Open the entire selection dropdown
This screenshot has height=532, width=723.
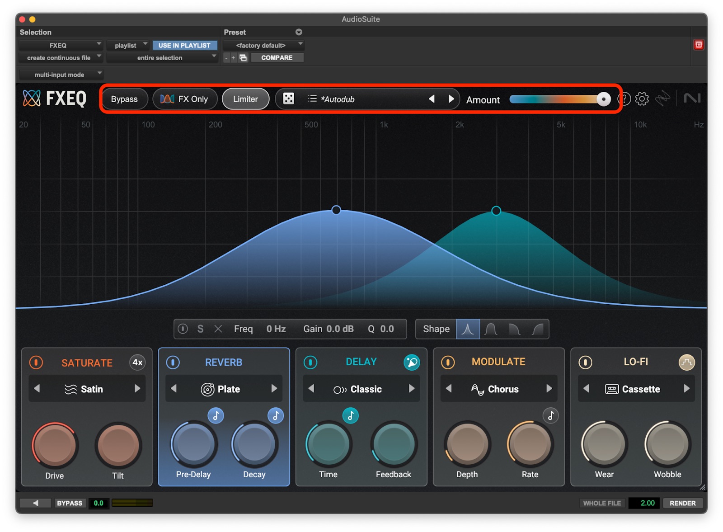tap(161, 58)
